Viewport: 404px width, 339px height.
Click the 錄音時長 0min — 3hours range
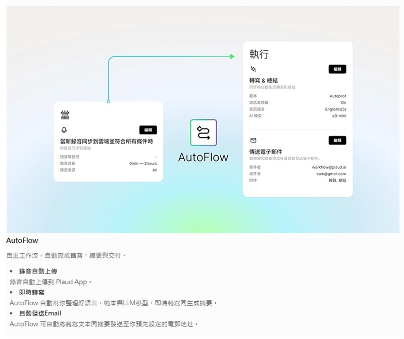click(143, 163)
